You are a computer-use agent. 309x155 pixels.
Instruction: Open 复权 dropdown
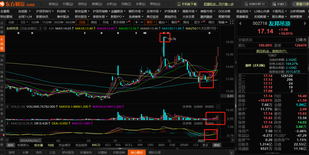[x=151, y=22]
